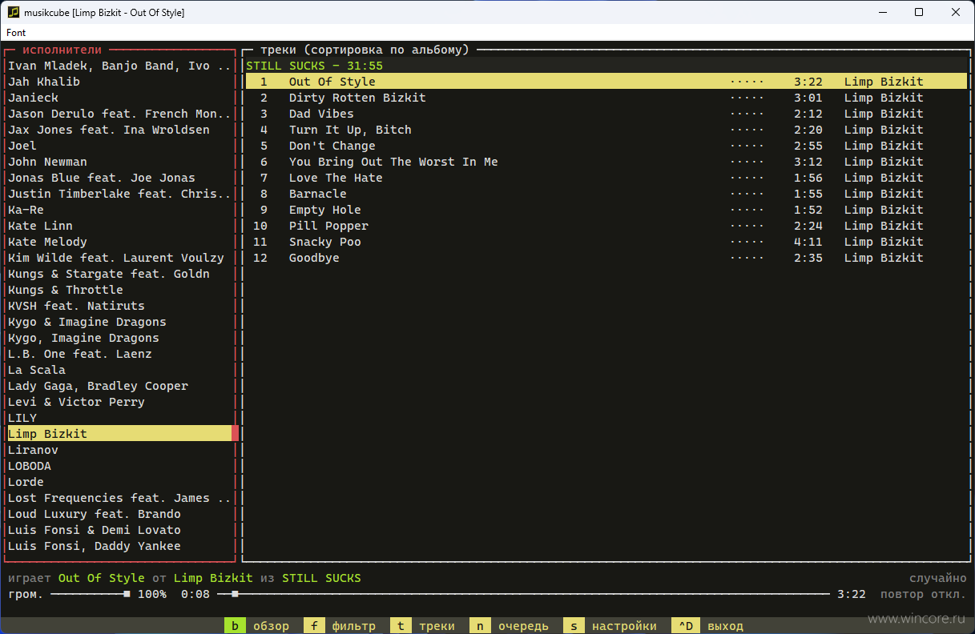The width and height of the screenshot is (975, 634).
Task: Select track 2 Dirty Rotten Bizkit
Action: 606,98
